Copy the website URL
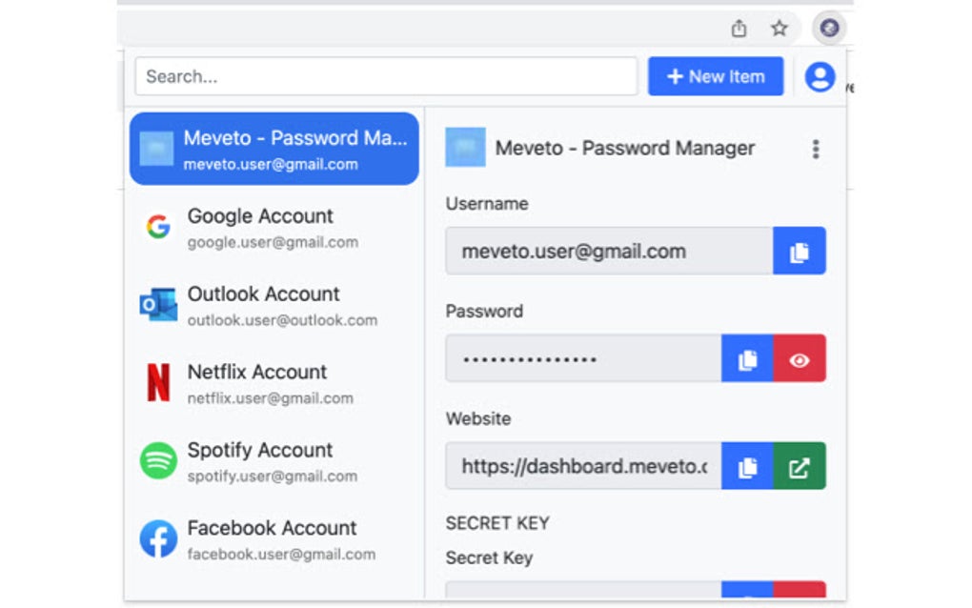Image resolution: width=972 pixels, height=608 pixels. [x=750, y=466]
